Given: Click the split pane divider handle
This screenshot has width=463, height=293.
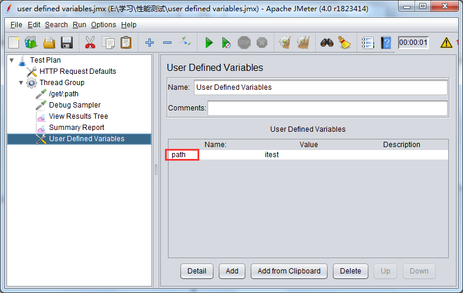Looking at the screenshot, I should tap(156, 170).
